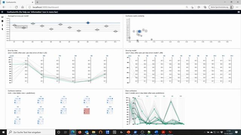
Task: Open the M10 confusion matrix thumbnail
Action: click(x=110, y=111)
